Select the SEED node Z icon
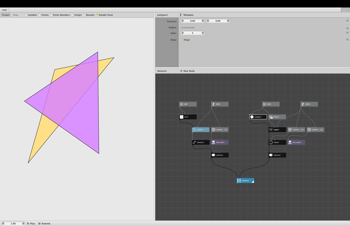 coord(213,104)
